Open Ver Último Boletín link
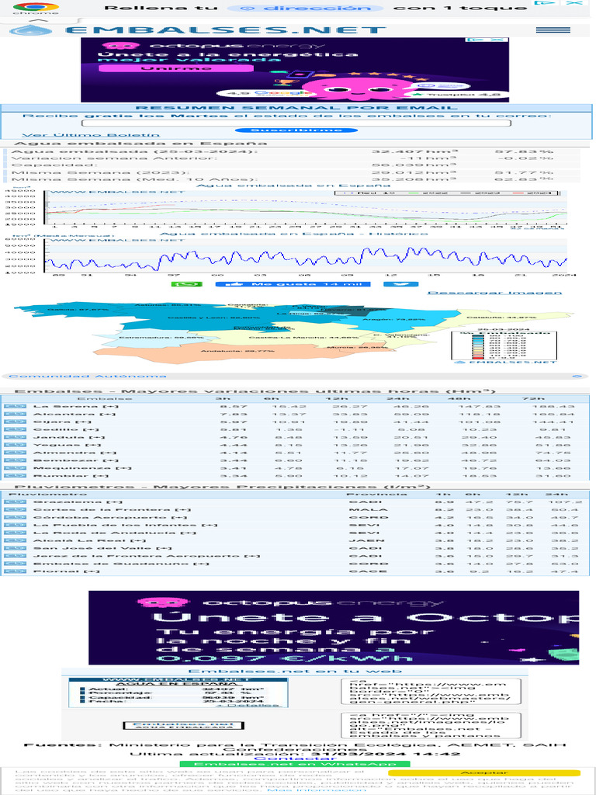Screen dimensions: 596x795 click(x=92, y=135)
